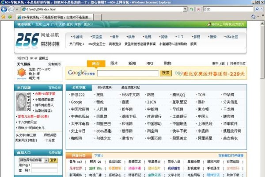Click the 音乐 top menu item

click(x=114, y=37)
